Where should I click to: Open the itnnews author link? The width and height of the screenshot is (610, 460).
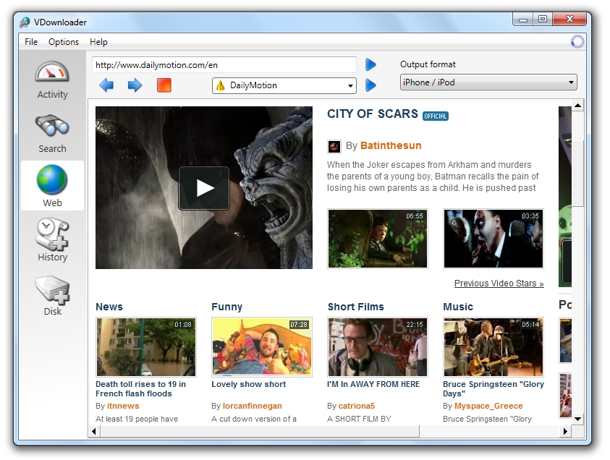point(123,406)
